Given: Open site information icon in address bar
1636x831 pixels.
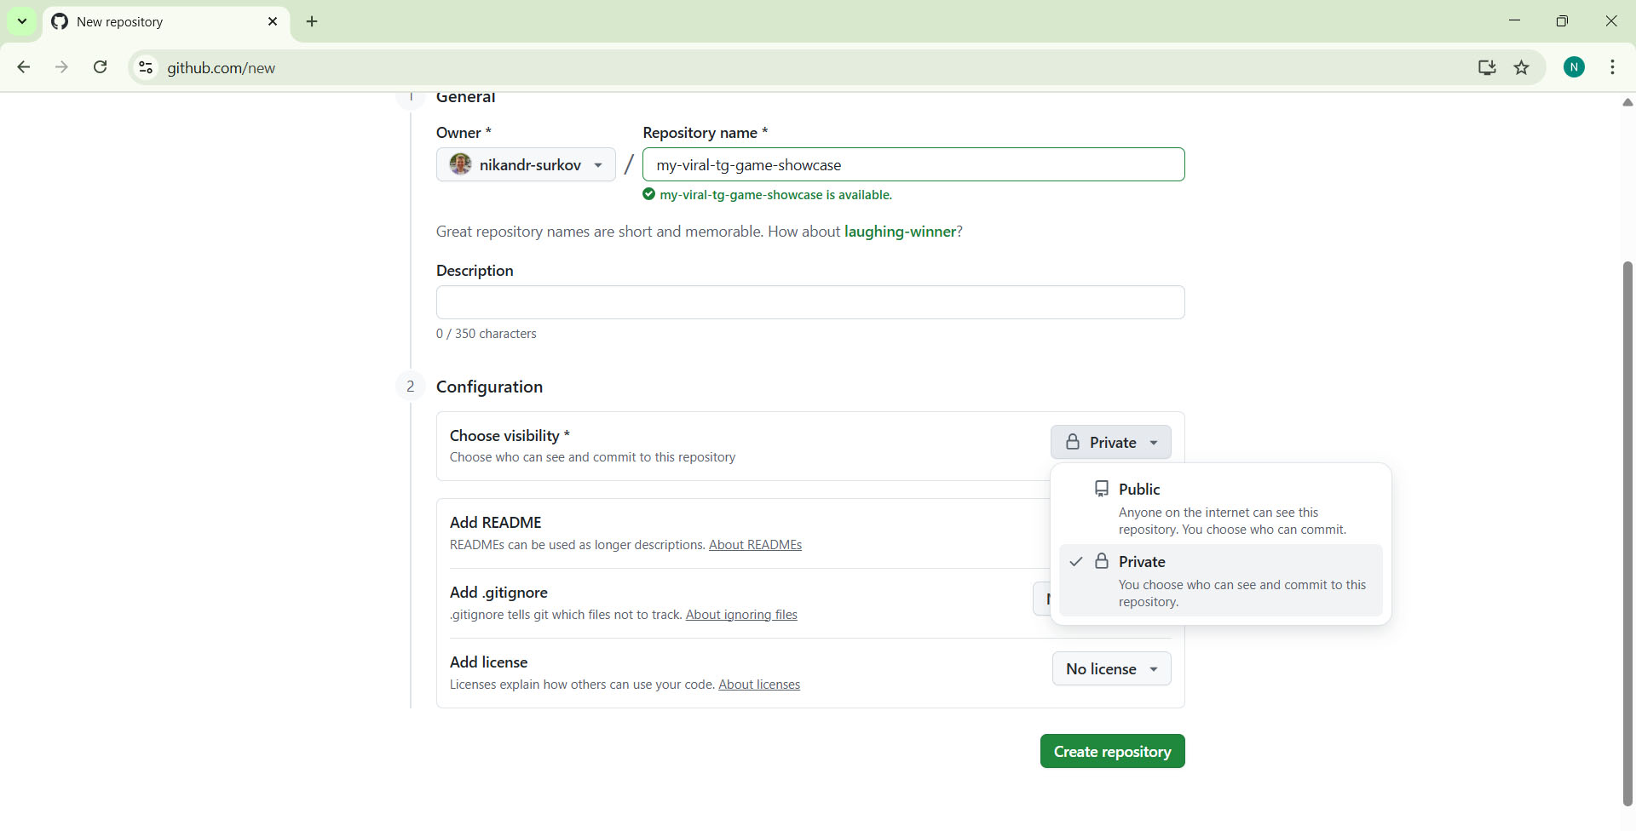Looking at the screenshot, I should (147, 67).
